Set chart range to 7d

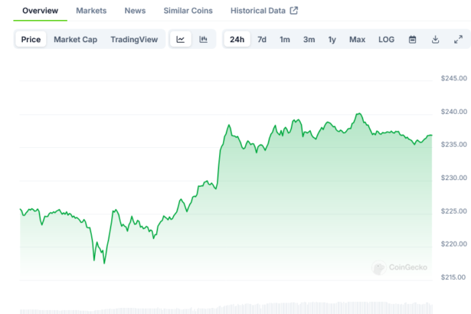(x=262, y=39)
